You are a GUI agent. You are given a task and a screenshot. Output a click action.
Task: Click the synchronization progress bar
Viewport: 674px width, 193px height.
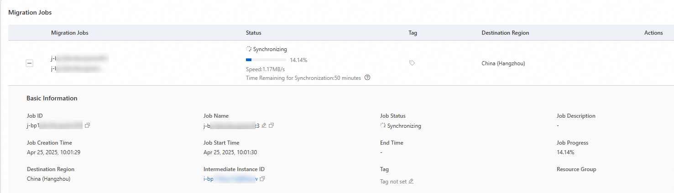(266, 60)
